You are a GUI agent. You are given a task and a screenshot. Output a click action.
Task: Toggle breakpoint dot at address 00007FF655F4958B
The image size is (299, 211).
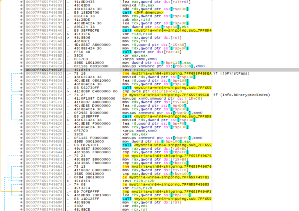(x=21, y=13)
